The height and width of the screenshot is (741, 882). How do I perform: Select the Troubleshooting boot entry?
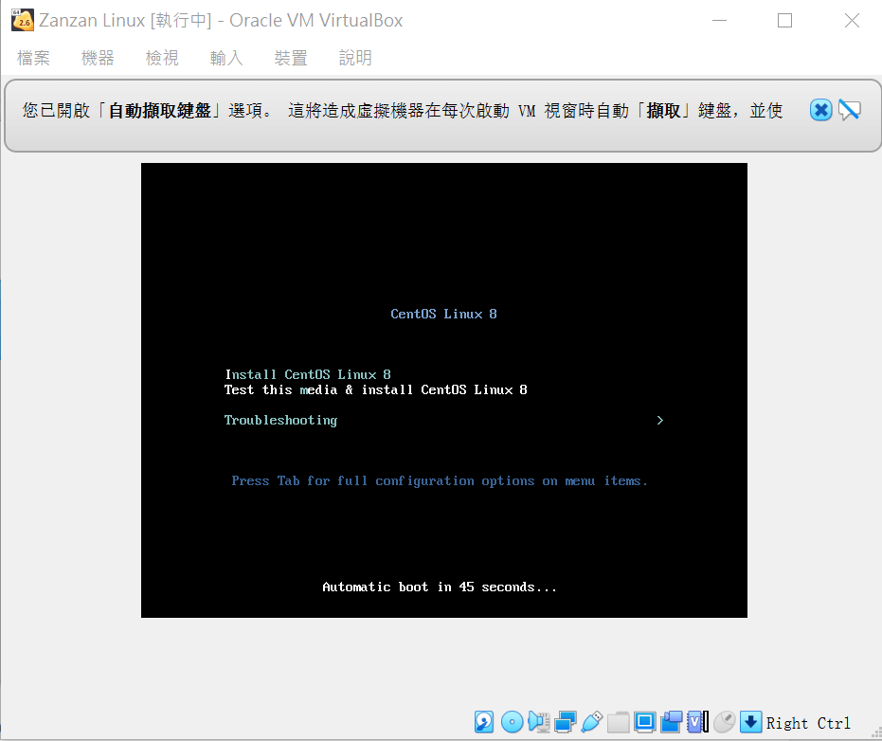click(280, 421)
